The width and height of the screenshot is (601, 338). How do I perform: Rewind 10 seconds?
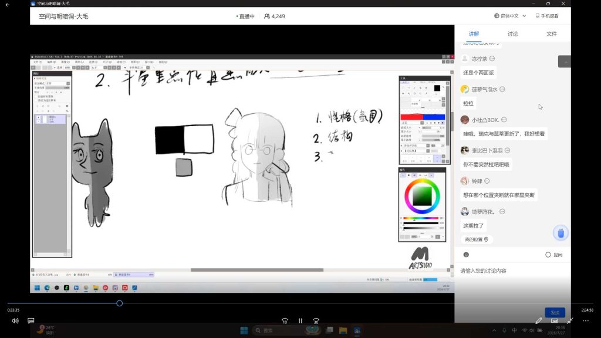285,321
